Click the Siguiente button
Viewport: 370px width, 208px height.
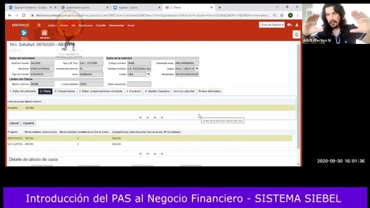click(28, 123)
